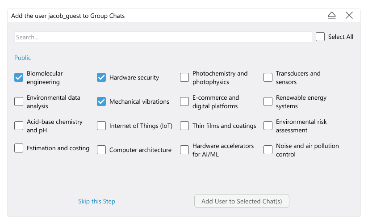Tick Computer architecture checkbox
This screenshot has height=224, width=368.
(x=101, y=150)
